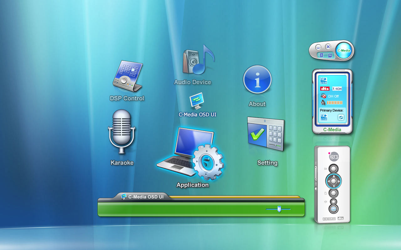The width and height of the screenshot is (401, 250).
Task: Click the round button below the D-pad
Action: coord(334,193)
